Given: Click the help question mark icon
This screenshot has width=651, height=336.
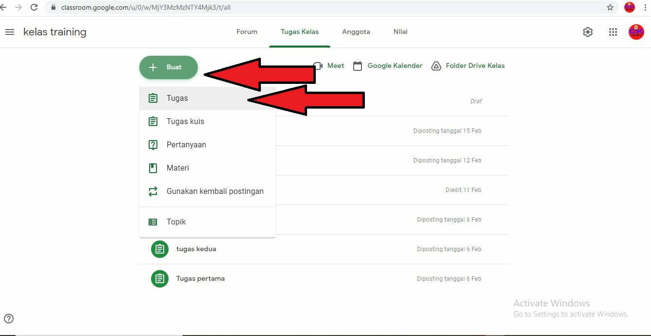Looking at the screenshot, I should [9, 319].
